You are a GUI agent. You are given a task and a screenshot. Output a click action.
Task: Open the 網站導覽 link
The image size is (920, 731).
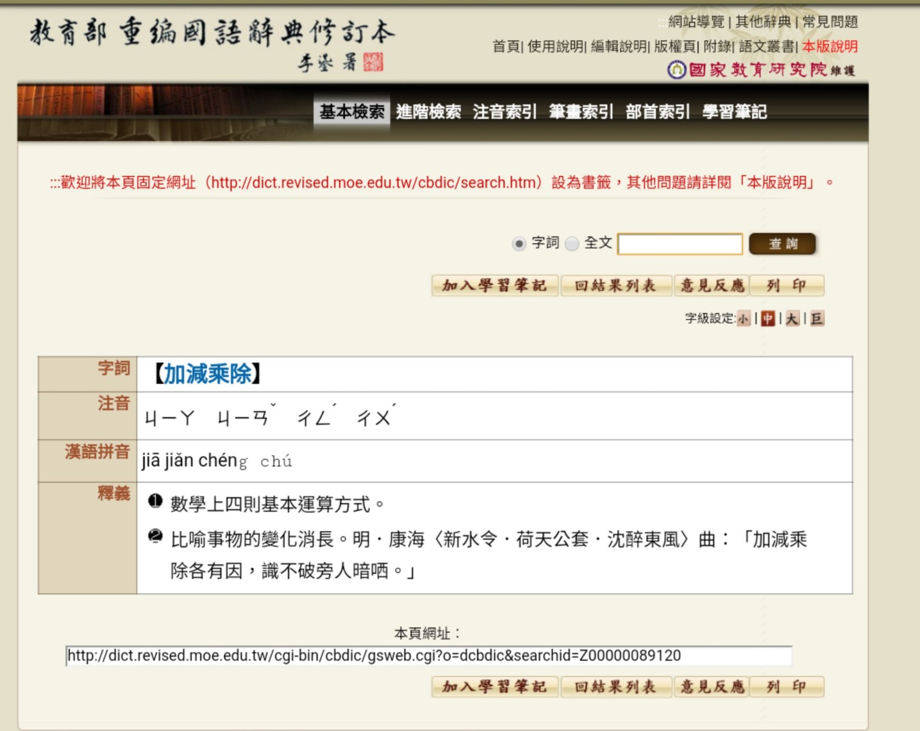(x=696, y=22)
